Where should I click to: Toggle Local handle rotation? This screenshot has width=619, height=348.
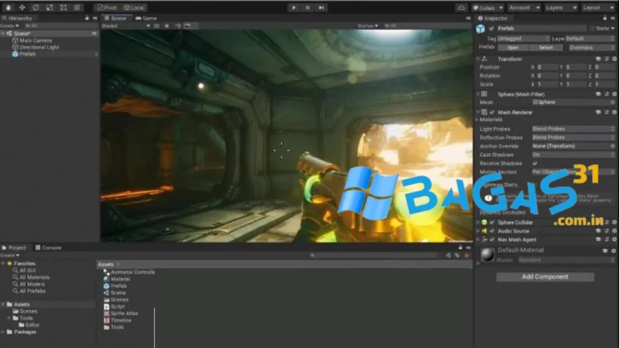[134, 7]
